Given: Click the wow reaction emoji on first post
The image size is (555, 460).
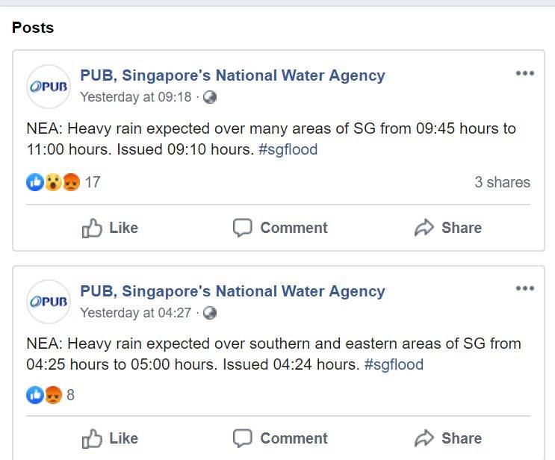Looking at the screenshot, I should click(x=52, y=182).
